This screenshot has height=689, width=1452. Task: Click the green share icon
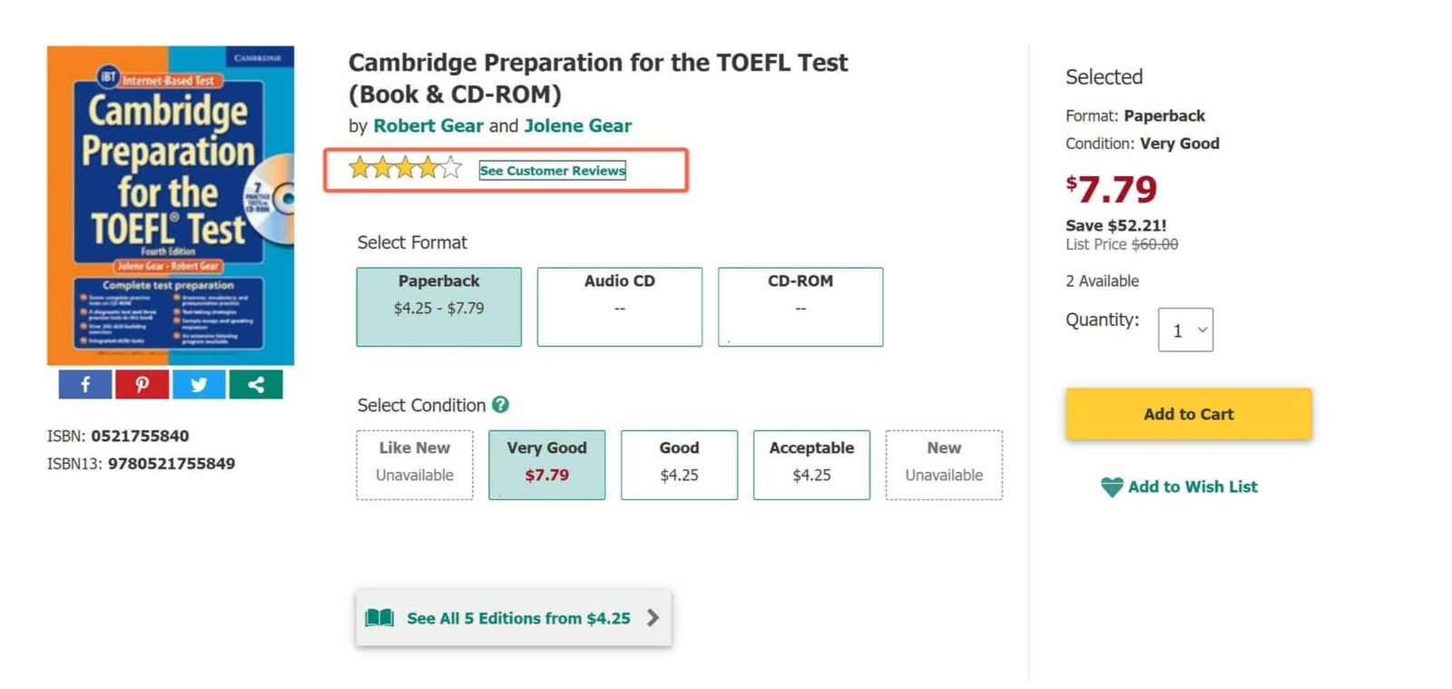(256, 385)
